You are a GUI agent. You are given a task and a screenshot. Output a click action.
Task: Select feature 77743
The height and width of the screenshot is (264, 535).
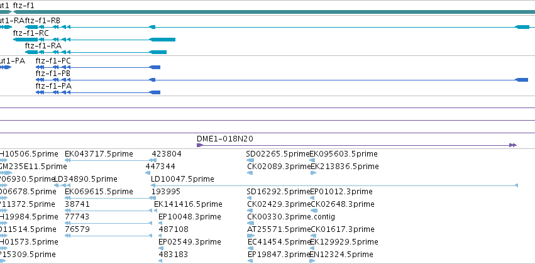point(77,217)
